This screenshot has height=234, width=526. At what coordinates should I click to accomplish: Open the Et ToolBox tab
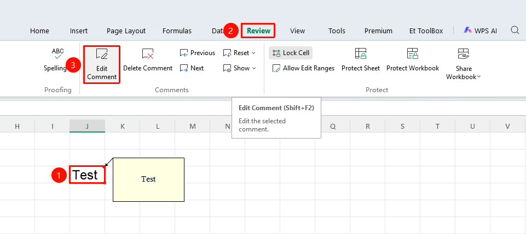426,31
